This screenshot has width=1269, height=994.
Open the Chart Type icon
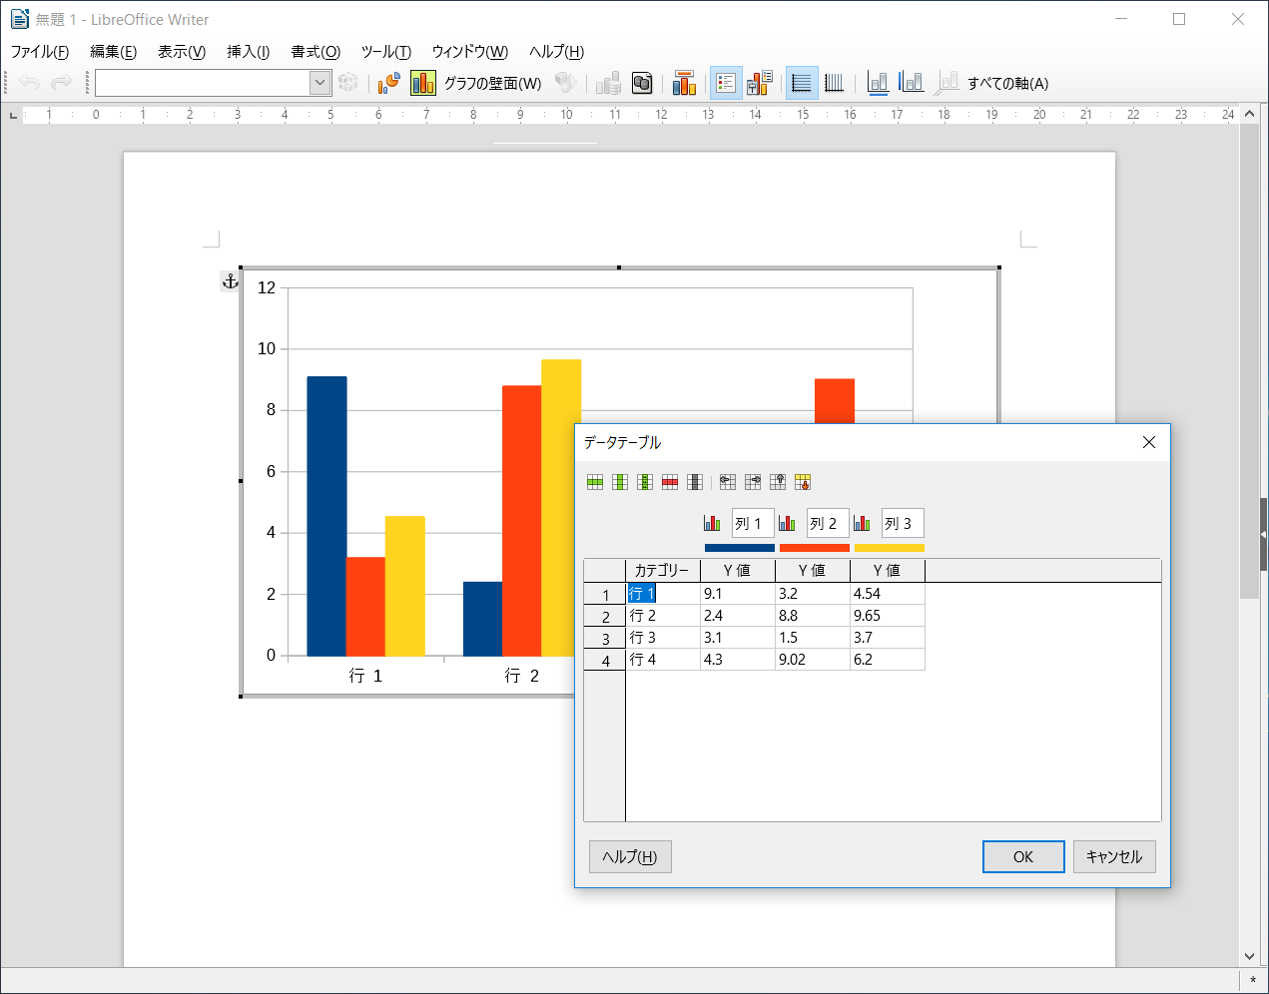(x=388, y=83)
